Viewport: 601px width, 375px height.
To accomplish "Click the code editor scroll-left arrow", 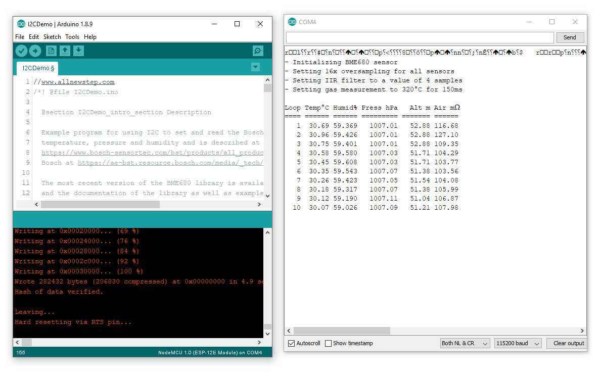I will click(x=36, y=205).
